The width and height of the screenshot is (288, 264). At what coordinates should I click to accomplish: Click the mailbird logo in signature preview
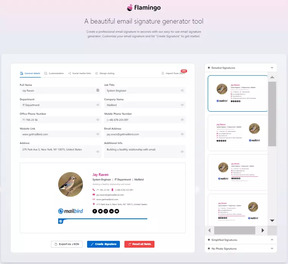(x=70, y=211)
